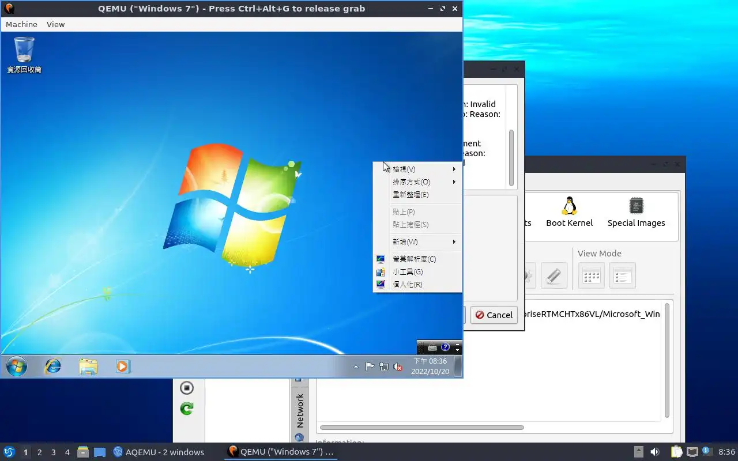
Task: Switch to workspace 4 in host panel
Action: [67, 452]
